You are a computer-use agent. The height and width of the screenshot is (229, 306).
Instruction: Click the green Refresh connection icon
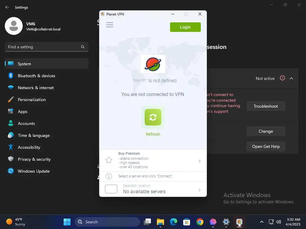(153, 117)
